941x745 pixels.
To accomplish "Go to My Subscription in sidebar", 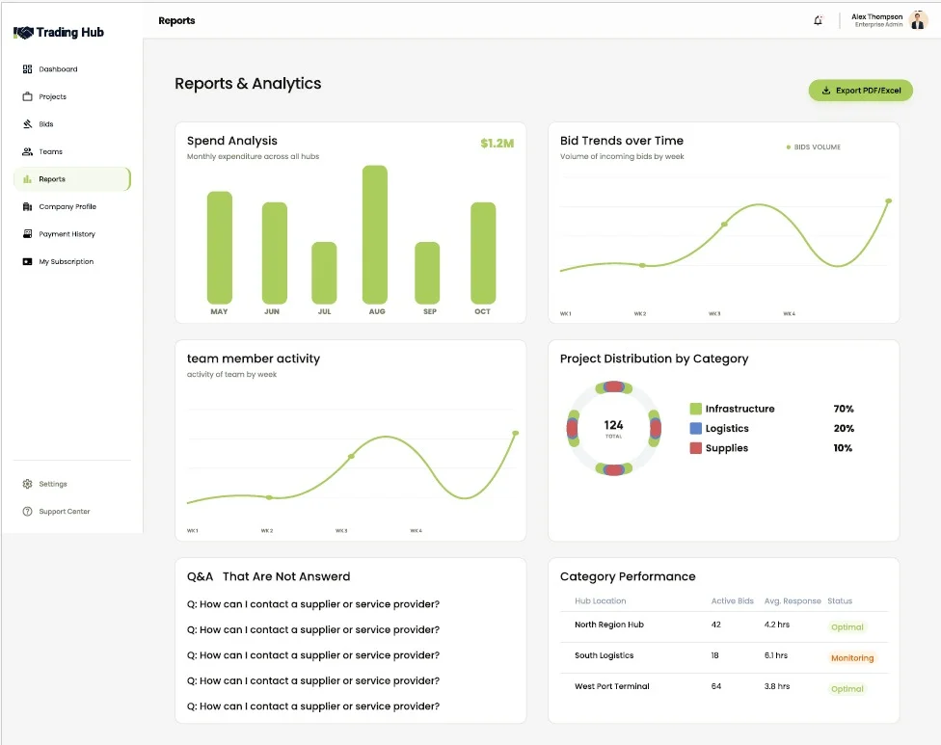I will coord(66,261).
